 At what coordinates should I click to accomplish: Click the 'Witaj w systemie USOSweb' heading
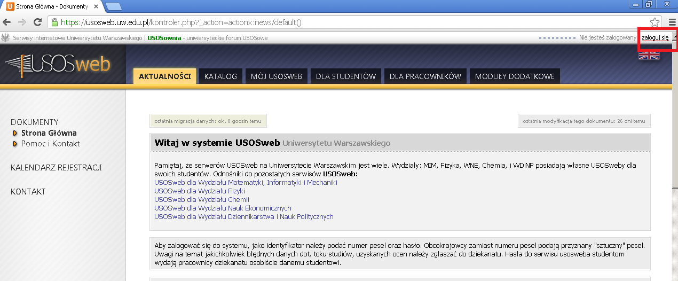coord(217,143)
